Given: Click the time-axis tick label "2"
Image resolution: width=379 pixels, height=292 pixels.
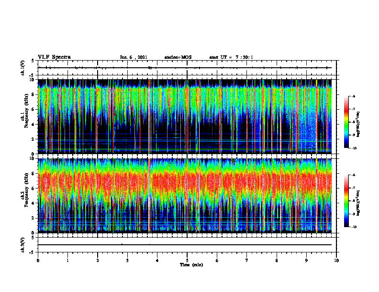Looking at the screenshot, I should [98, 261].
